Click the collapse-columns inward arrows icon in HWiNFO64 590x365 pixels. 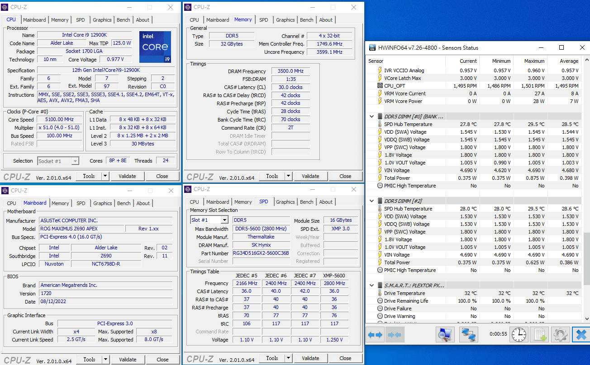point(394,335)
